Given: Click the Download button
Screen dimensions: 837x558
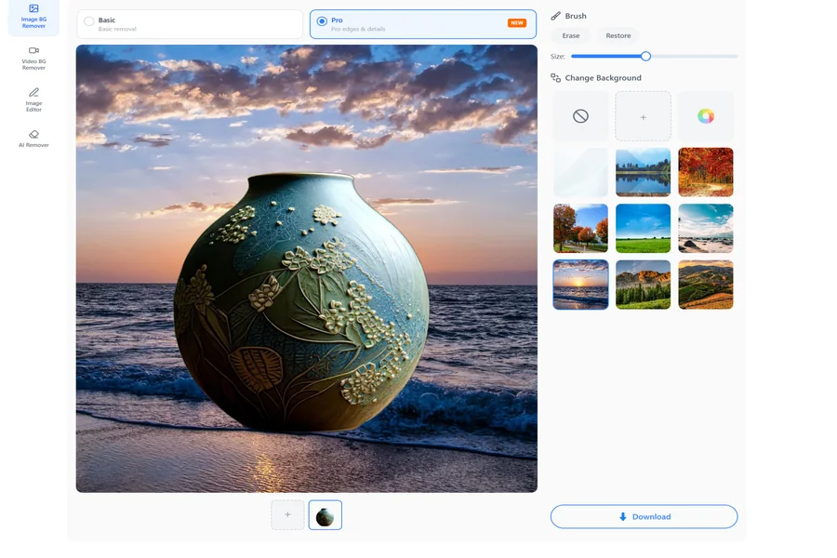Looking at the screenshot, I should click(644, 516).
